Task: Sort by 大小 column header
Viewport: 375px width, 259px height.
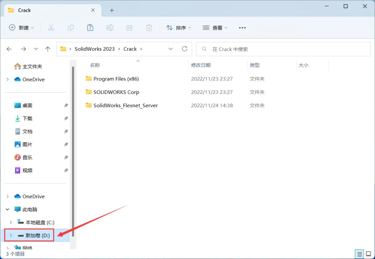Action: 303,65
